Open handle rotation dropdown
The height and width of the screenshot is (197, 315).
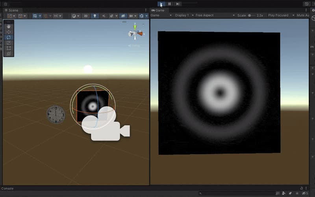pos(22,16)
